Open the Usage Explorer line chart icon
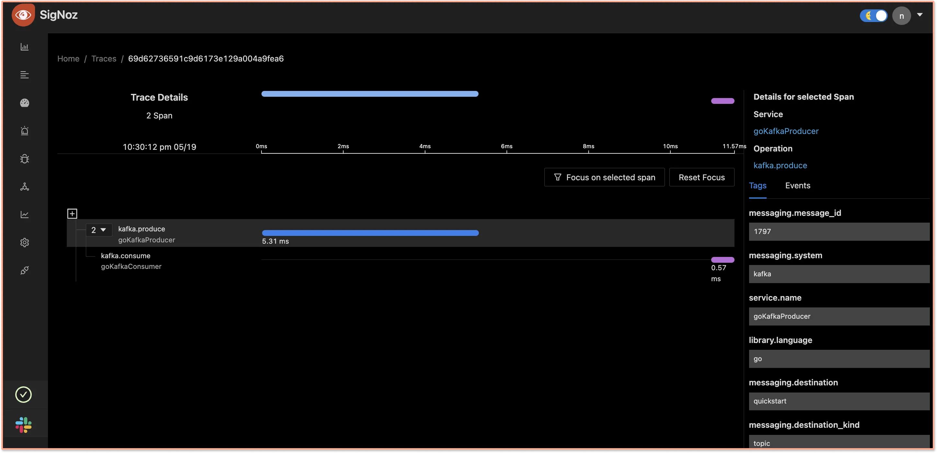The width and height of the screenshot is (937, 453). click(24, 215)
